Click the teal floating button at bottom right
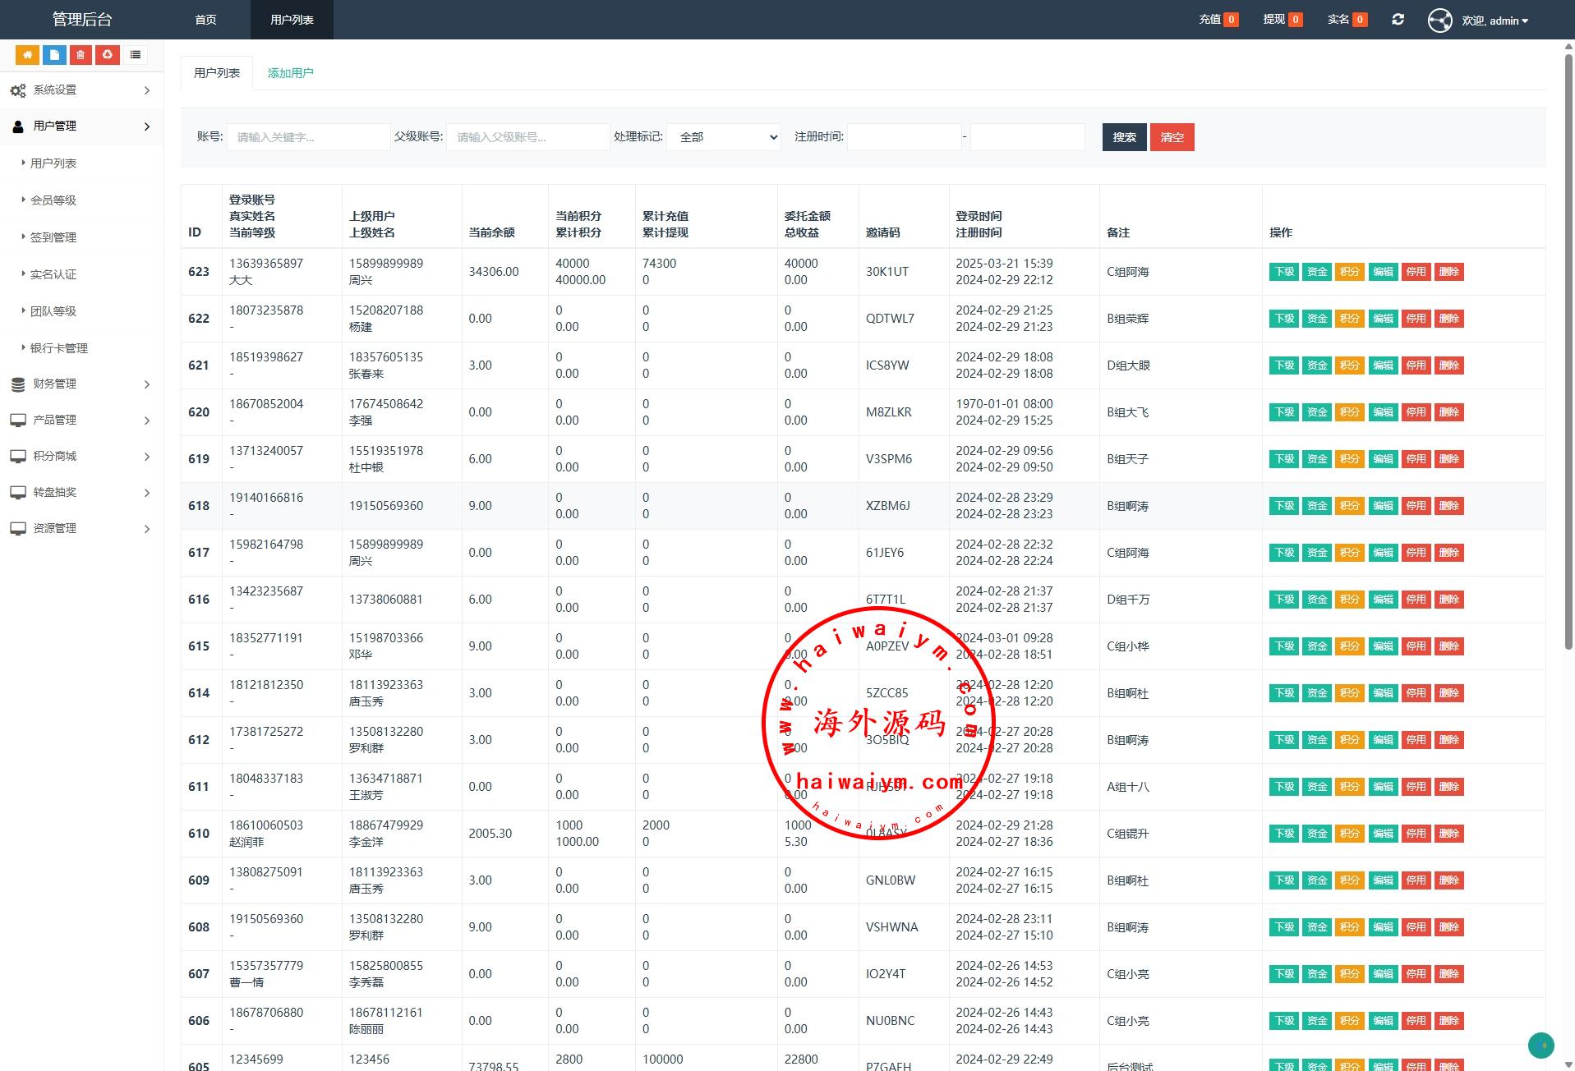The height and width of the screenshot is (1071, 1575). (1540, 1045)
